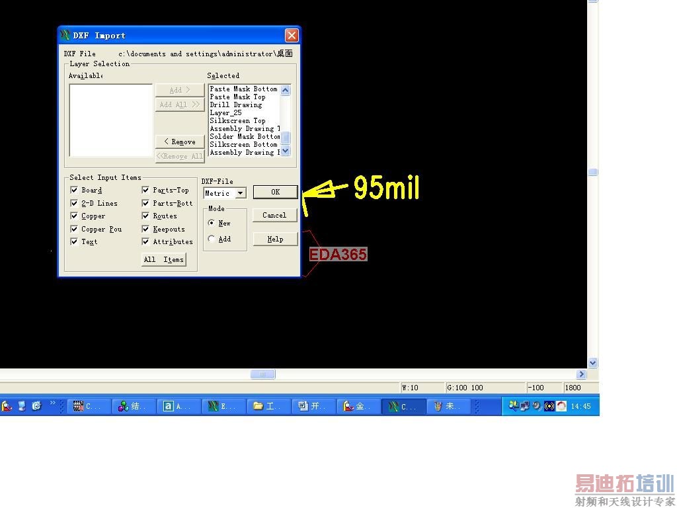The width and height of the screenshot is (677, 508).
Task: Select Silkscreen Top layer
Action: (237, 120)
